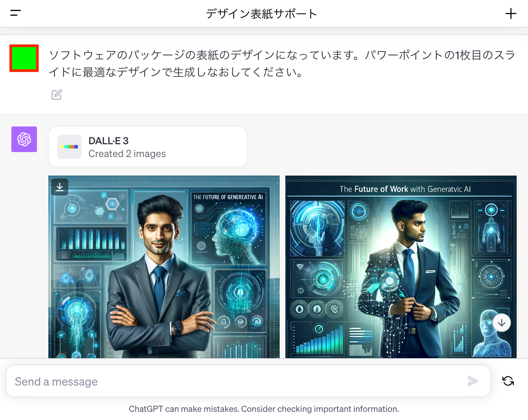Image resolution: width=528 pixels, height=420 pixels.
Task: Open the right Future of Work image
Action: tap(401, 267)
